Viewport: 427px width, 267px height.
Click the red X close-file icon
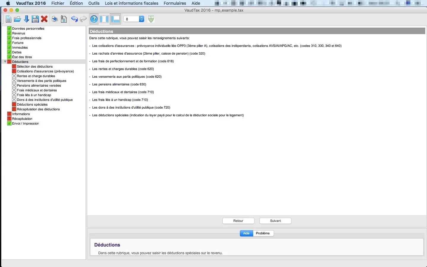point(44,19)
